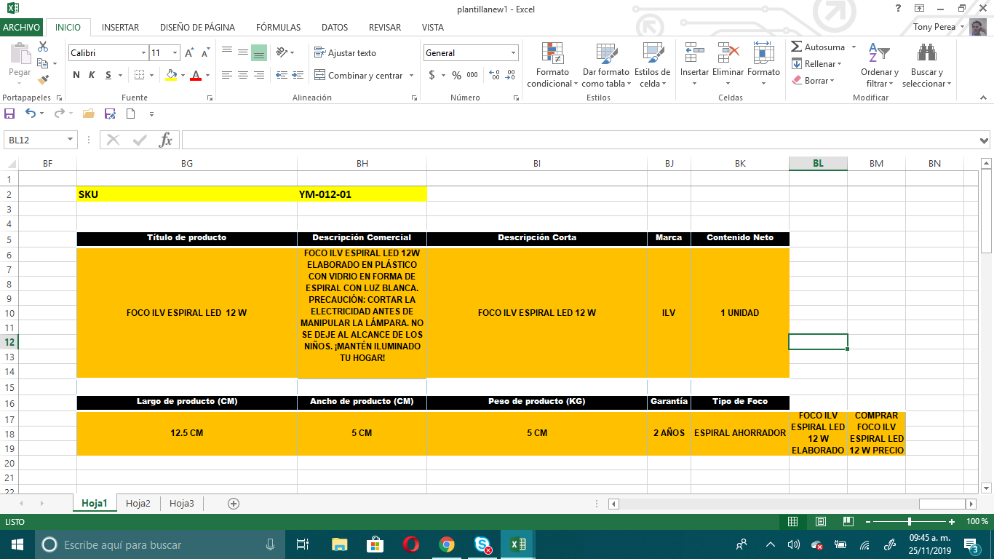The width and height of the screenshot is (994, 559).
Task: Click the Insert Function fx icon
Action: (166, 140)
